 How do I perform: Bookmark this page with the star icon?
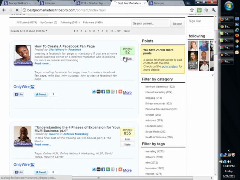192,10
